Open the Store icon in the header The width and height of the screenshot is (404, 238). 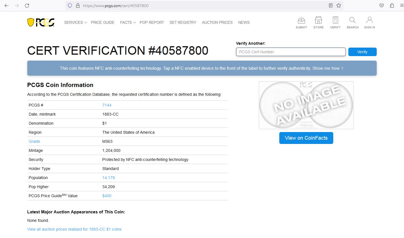318,23
